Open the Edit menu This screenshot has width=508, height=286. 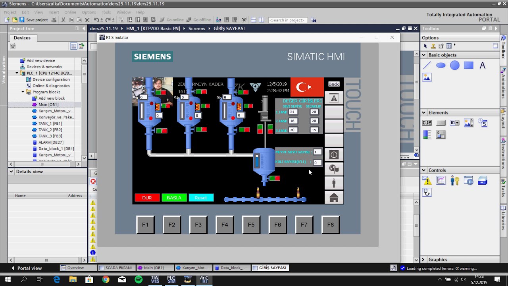pyautogui.click(x=25, y=12)
